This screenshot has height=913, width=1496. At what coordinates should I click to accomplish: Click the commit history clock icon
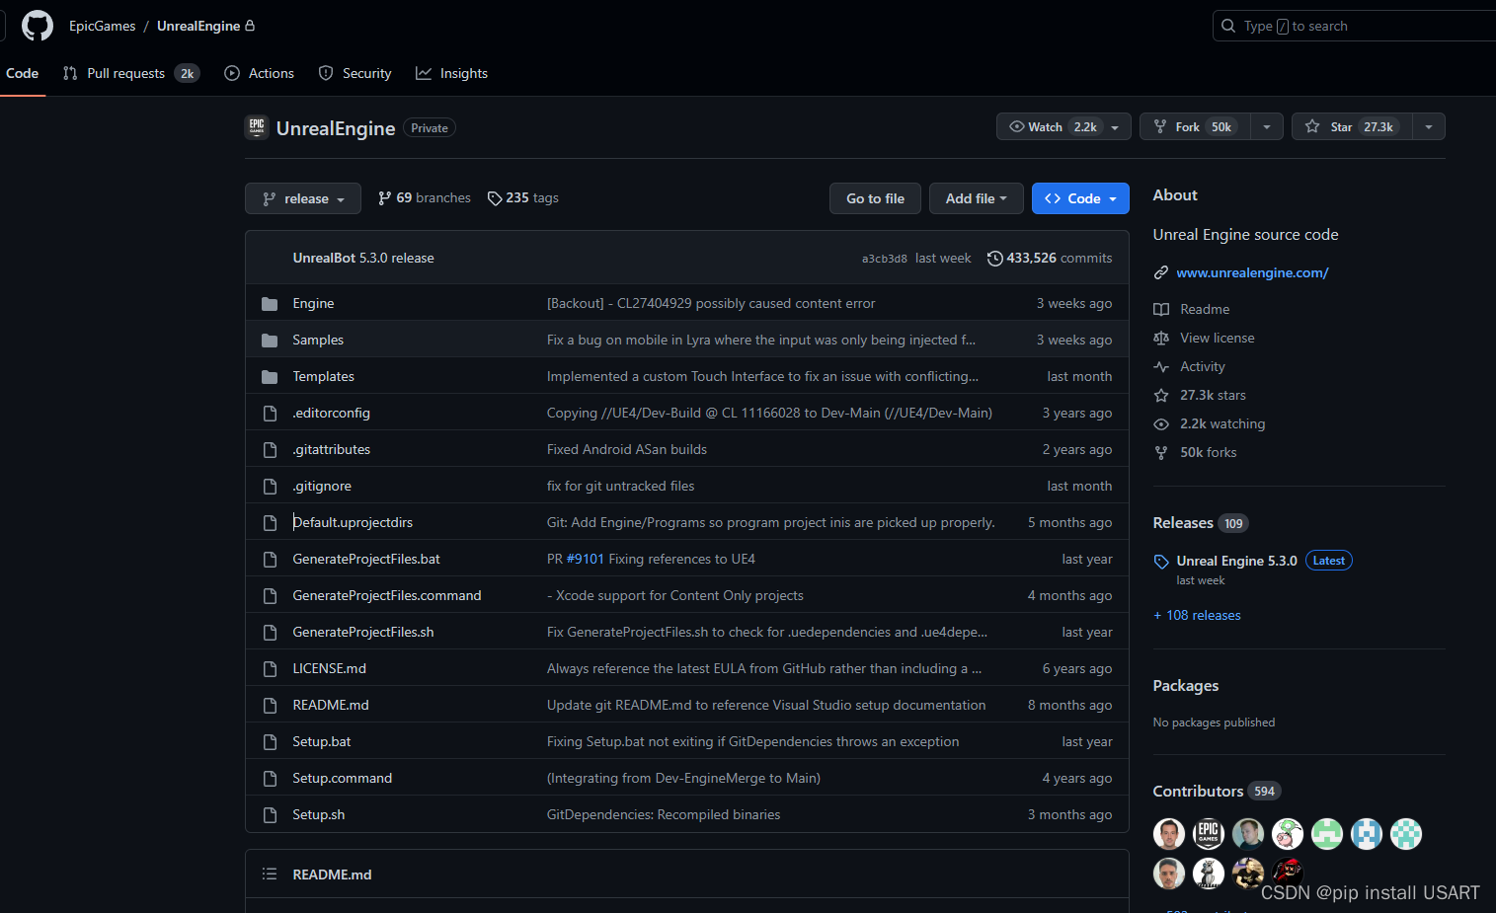pos(995,259)
